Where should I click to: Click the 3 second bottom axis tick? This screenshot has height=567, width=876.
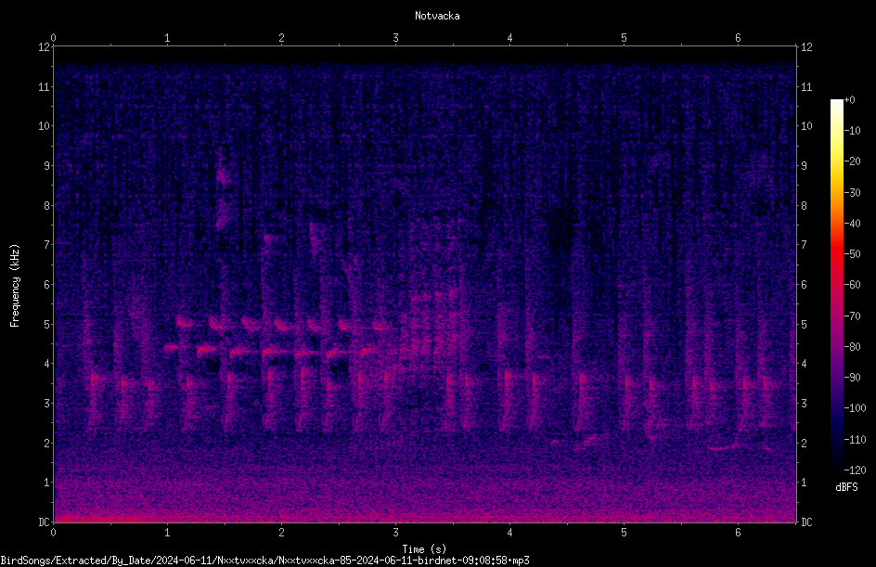(x=395, y=533)
